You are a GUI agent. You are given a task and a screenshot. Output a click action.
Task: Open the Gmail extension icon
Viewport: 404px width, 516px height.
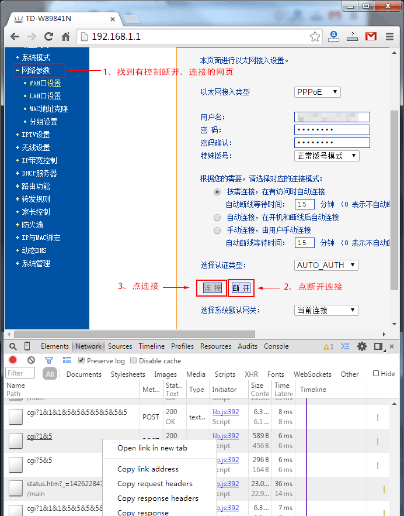click(371, 37)
